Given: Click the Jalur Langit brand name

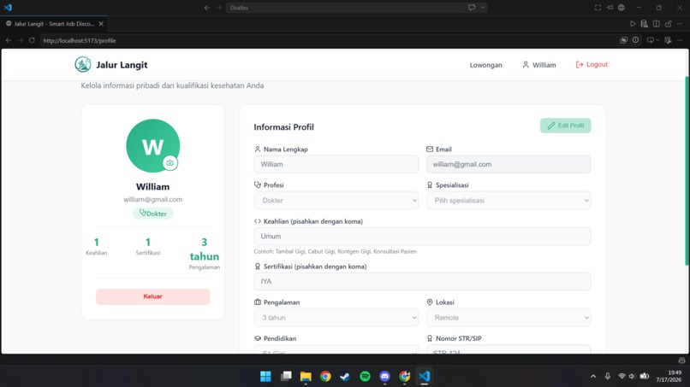Looking at the screenshot, I should click(x=122, y=65).
